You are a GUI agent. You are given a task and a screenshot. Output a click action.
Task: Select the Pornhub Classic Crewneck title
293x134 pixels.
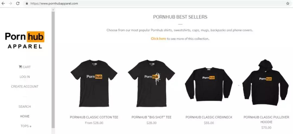click(209, 117)
